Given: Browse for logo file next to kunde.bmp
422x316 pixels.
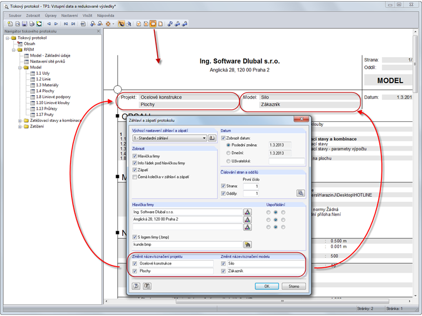Looking at the screenshot, I should [x=247, y=244].
